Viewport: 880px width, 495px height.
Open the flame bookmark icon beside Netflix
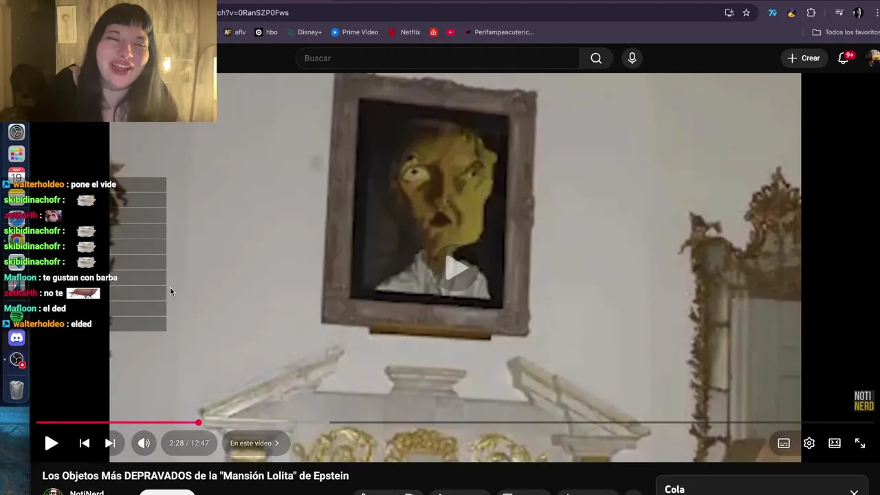point(433,32)
